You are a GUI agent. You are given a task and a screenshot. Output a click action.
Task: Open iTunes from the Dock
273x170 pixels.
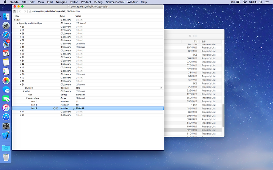click(6, 108)
